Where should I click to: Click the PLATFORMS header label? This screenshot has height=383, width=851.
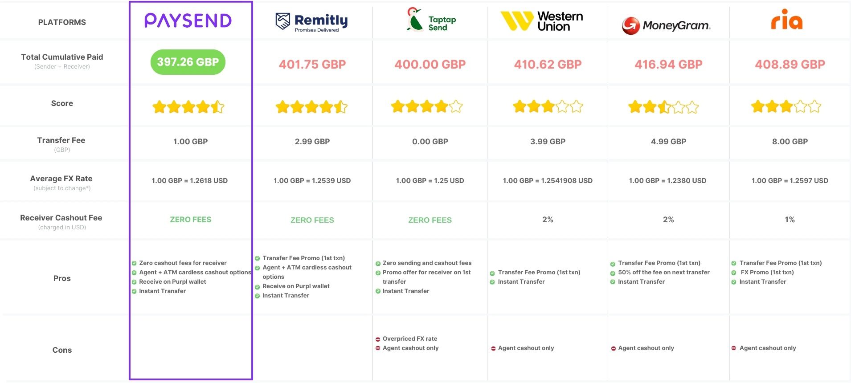click(62, 22)
